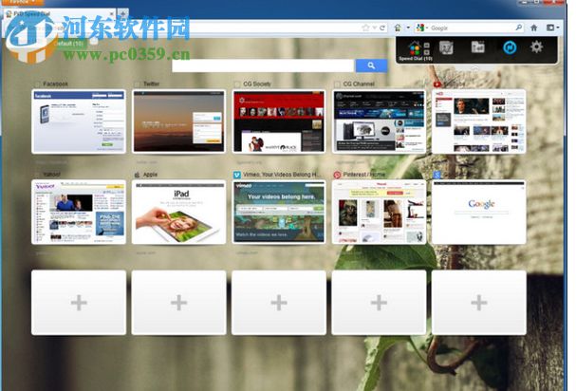
Task: Add a dial in the fourth empty slot
Action: [x=379, y=303]
